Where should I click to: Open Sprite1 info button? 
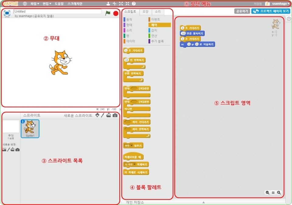(23, 121)
